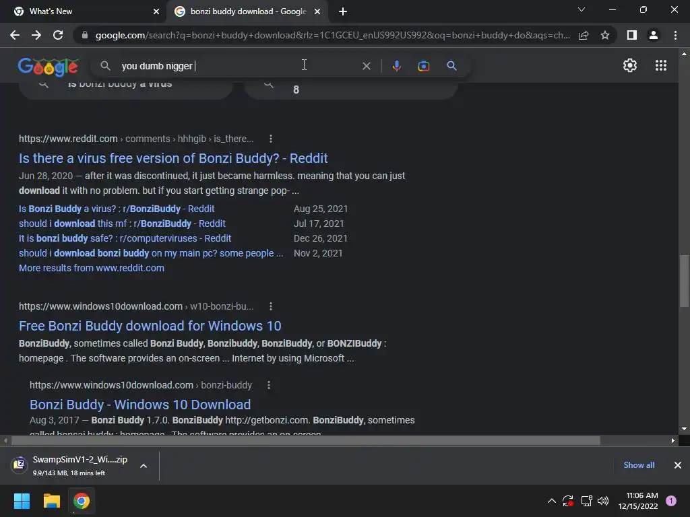Click the update sync tray icon
This screenshot has width=690, height=517.
click(567, 501)
